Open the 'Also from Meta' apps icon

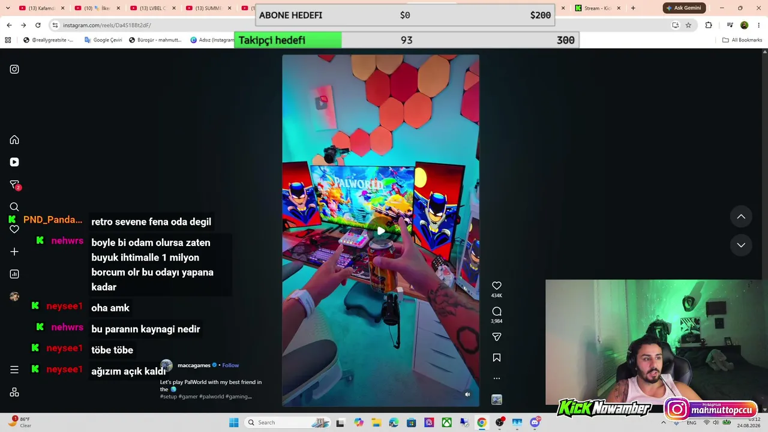click(x=14, y=392)
